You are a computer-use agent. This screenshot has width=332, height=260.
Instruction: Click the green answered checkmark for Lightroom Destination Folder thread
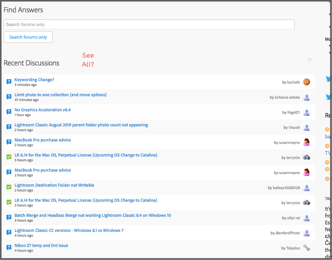[x=9, y=187]
